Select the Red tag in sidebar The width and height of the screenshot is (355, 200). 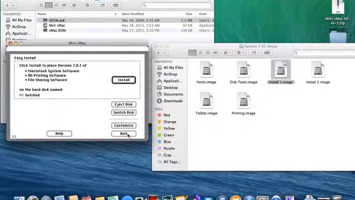(x=164, y=115)
